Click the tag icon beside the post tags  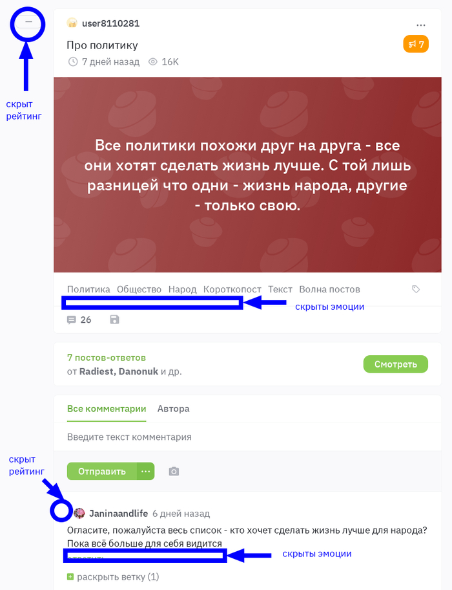click(x=416, y=289)
